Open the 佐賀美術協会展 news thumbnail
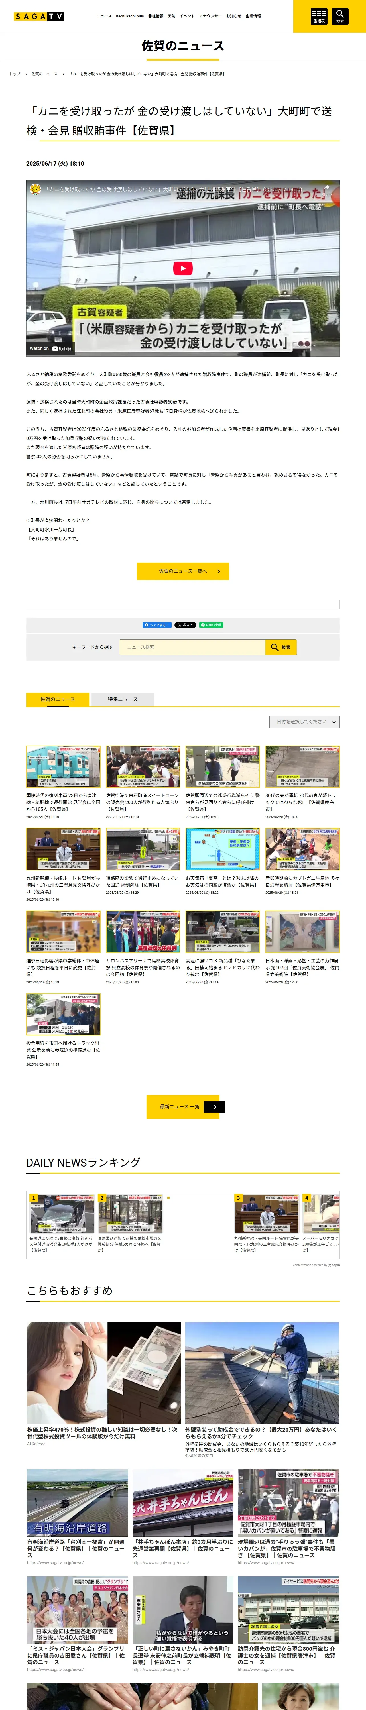 pyautogui.click(x=302, y=932)
